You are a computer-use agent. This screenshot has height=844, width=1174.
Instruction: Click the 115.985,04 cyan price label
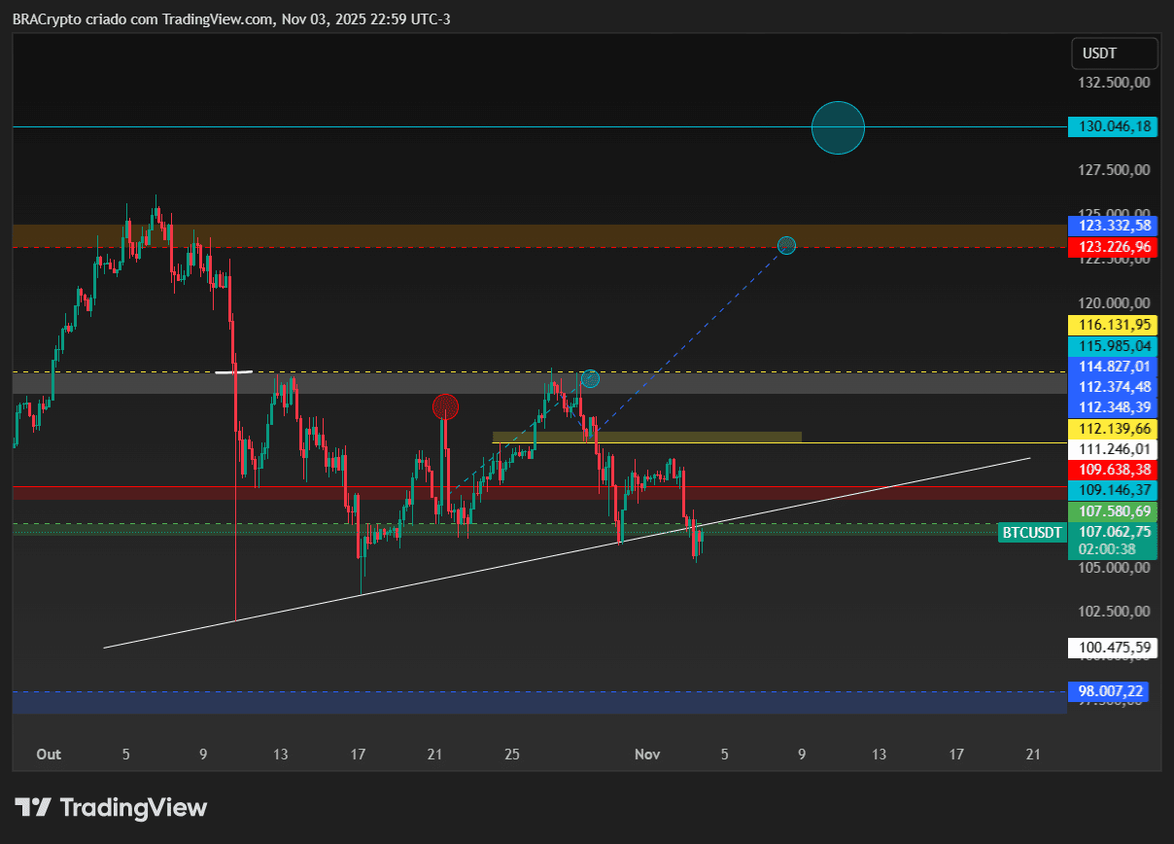pos(1113,345)
